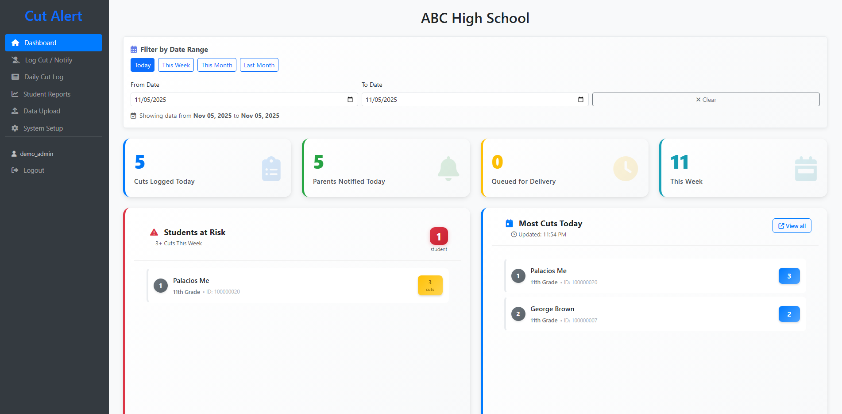
Task: Click the clock icon on Queued for Delivery card
Action: (626, 168)
